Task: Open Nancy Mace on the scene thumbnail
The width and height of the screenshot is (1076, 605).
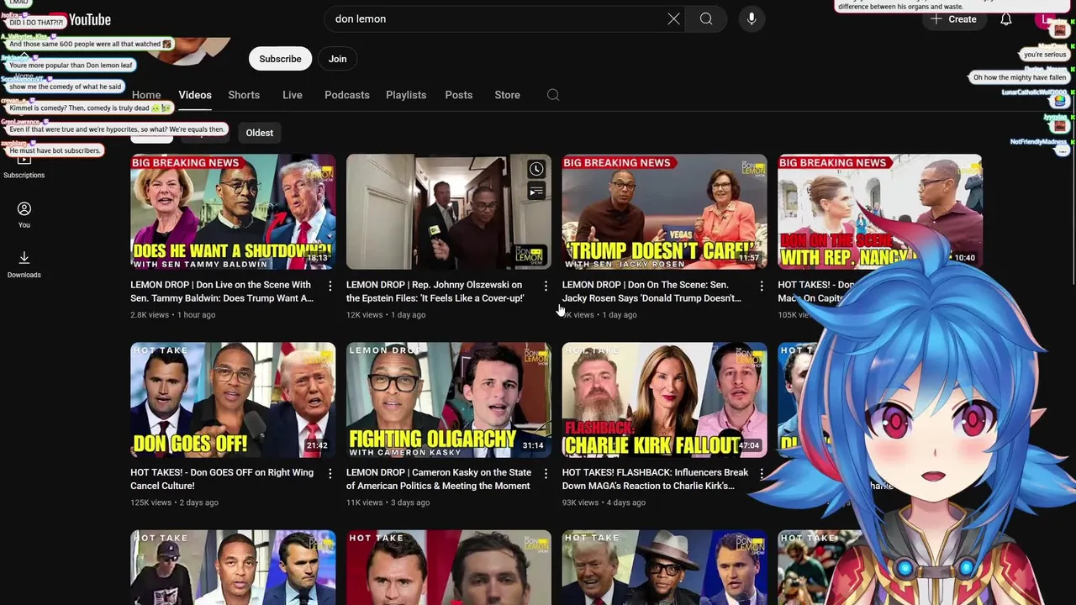Action: pyautogui.click(x=879, y=212)
